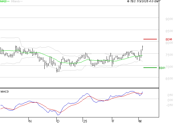Click the red resistance line at 8096
Screen dimensions: 175x123
[x=150, y=39]
